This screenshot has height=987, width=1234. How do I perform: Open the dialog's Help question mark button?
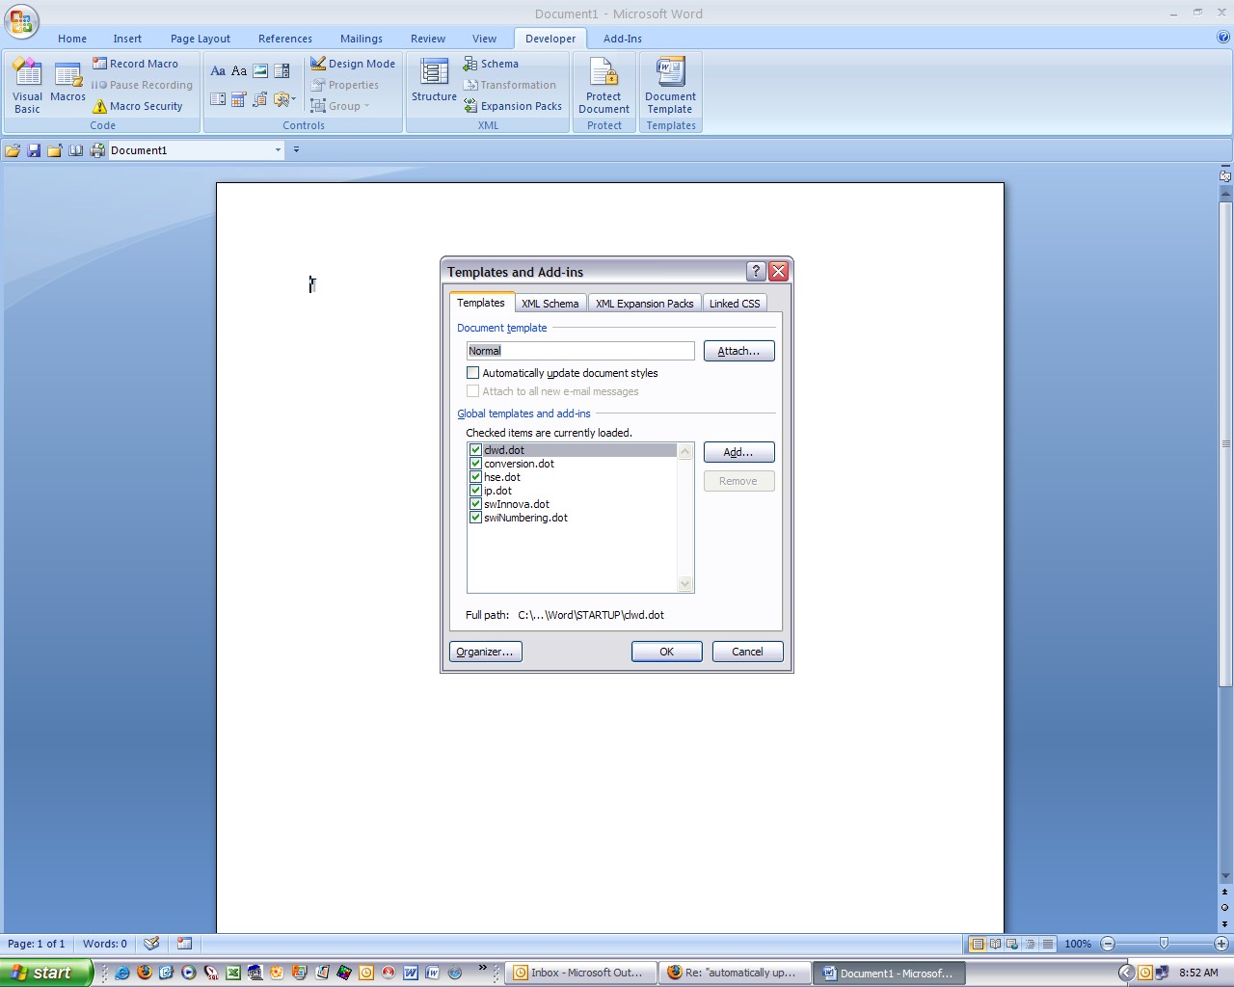[x=756, y=272]
